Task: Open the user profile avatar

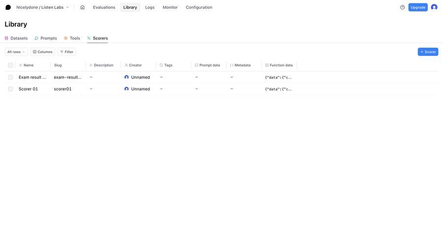Action: [x=434, y=7]
